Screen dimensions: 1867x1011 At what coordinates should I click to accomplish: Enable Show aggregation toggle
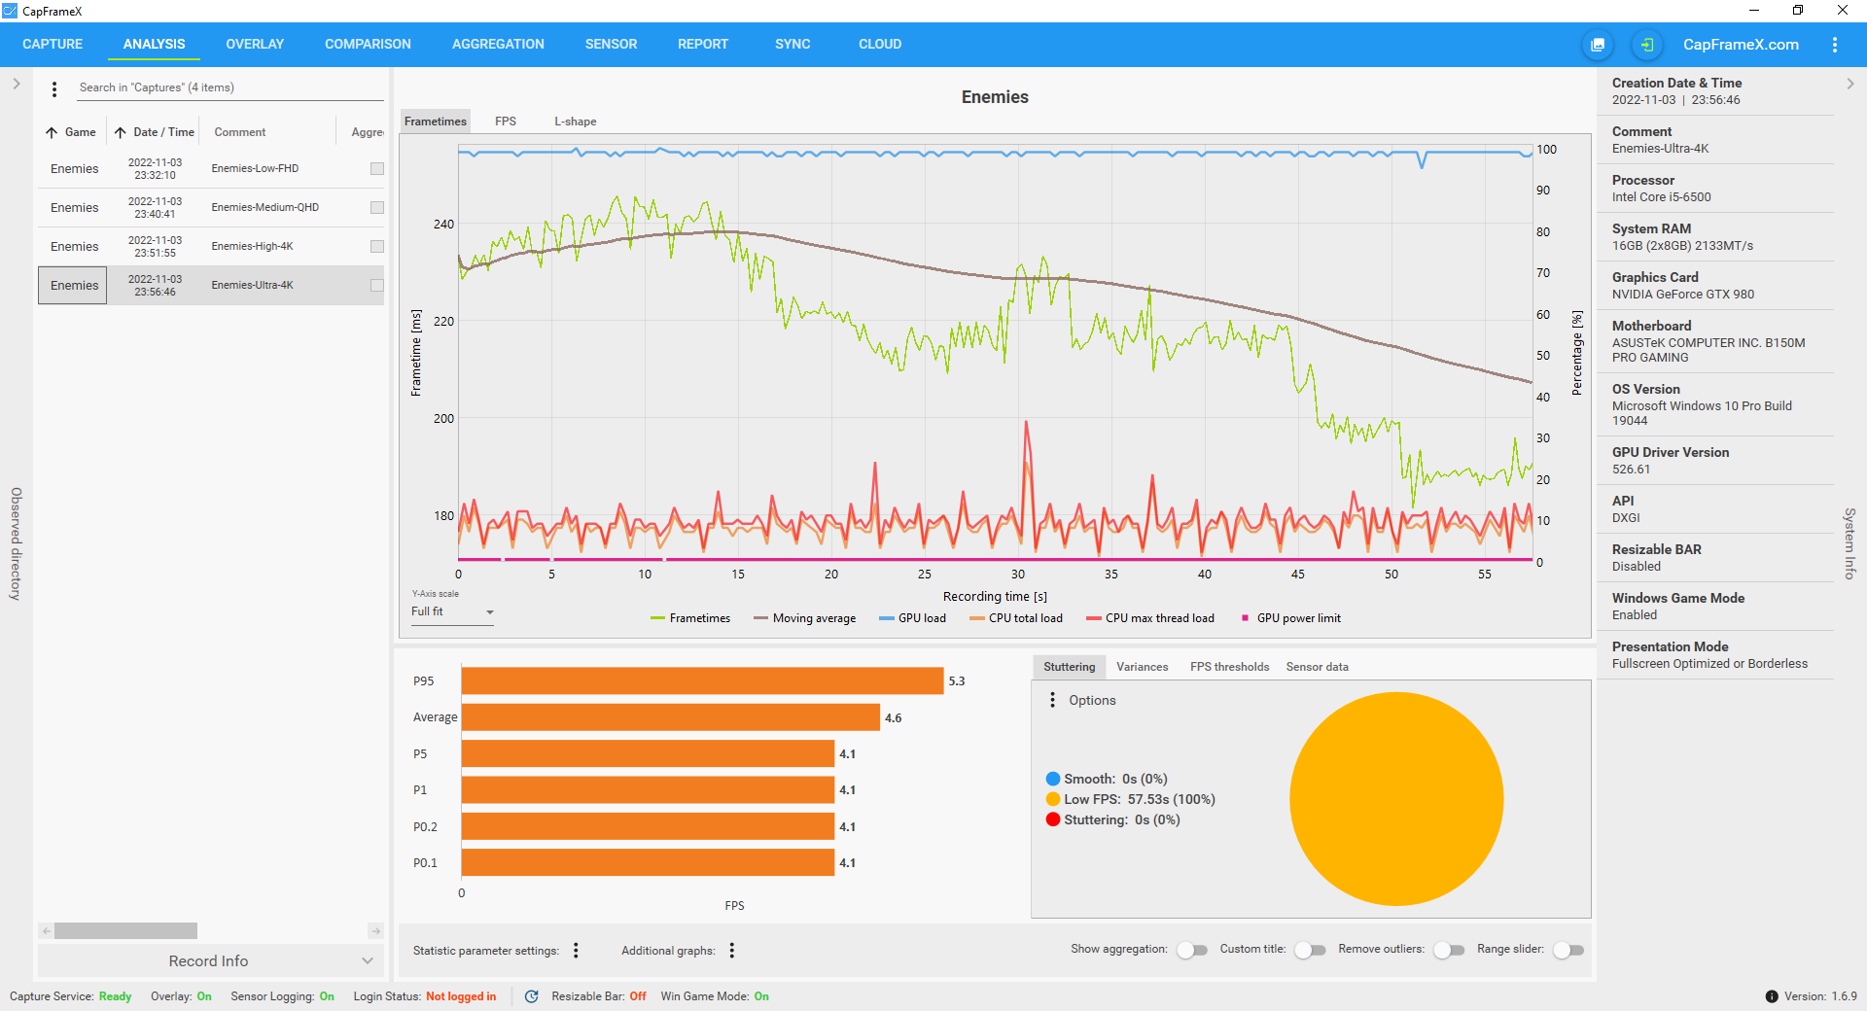point(1192,950)
